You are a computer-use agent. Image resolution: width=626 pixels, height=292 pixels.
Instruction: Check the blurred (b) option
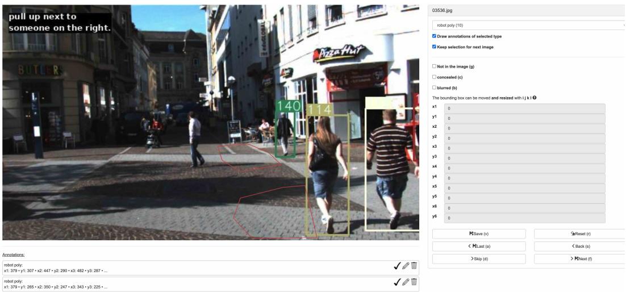[x=435, y=87]
